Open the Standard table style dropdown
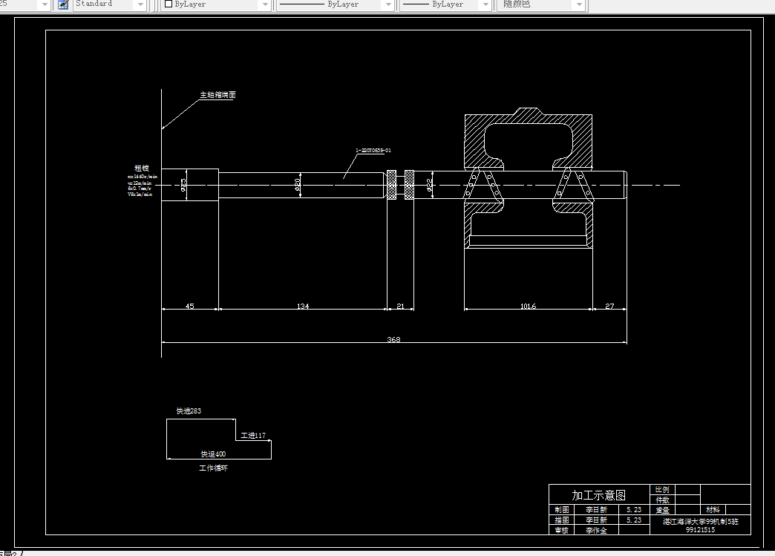 (x=140, y=4)
